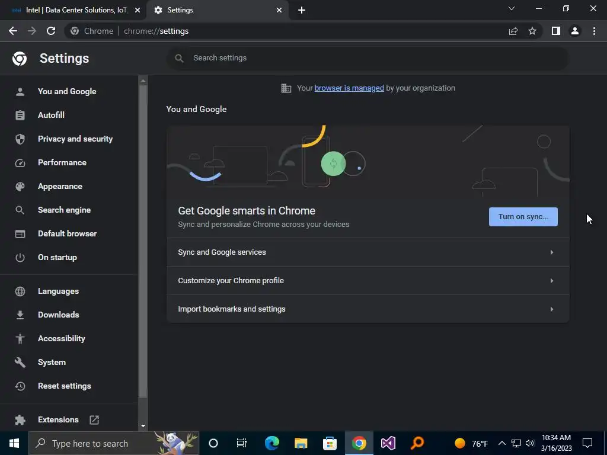Click the Downloads arrow icon
607x455 pixels.
click(20, 315)
